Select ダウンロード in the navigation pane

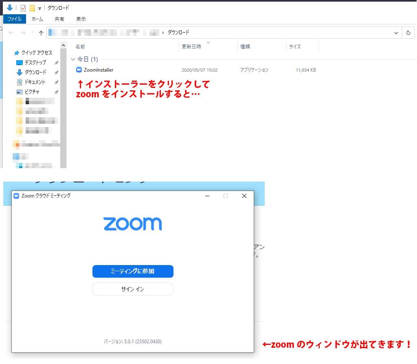pos(35,72)
